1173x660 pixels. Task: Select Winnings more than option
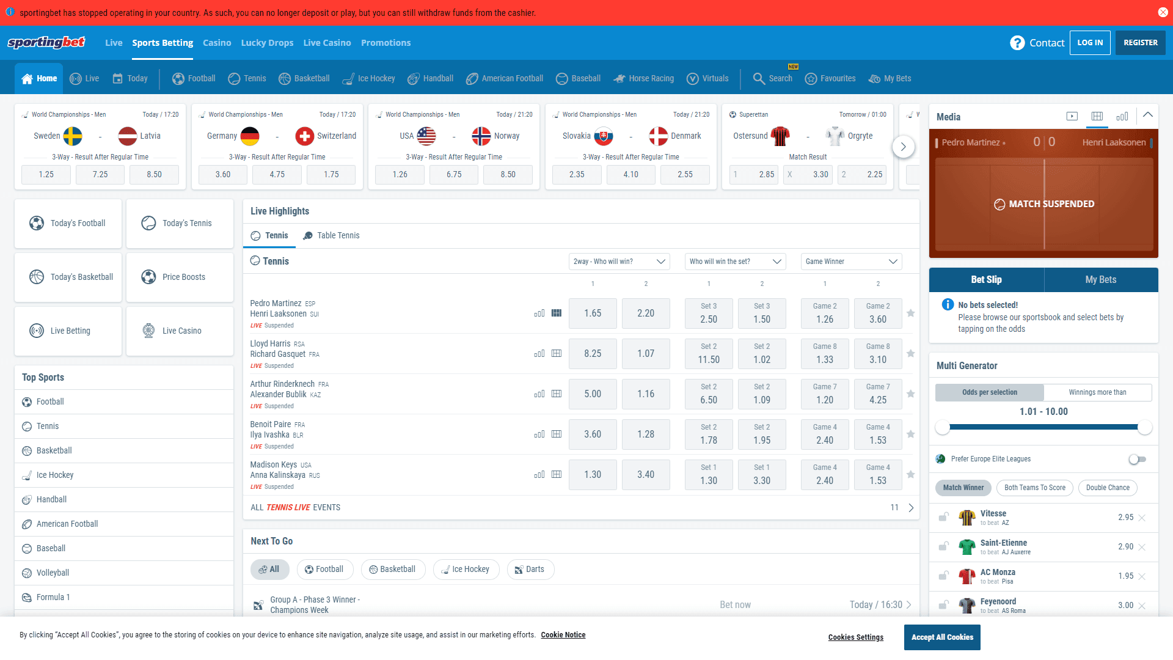pos(1097,392)
